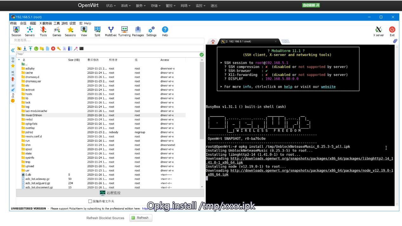Switch to the Scp sidebar tab
Screen dimensions: 402x226
coord(12,95)
